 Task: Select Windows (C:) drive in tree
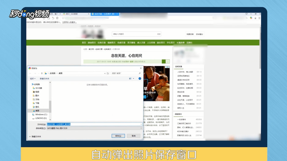[41, 114]
